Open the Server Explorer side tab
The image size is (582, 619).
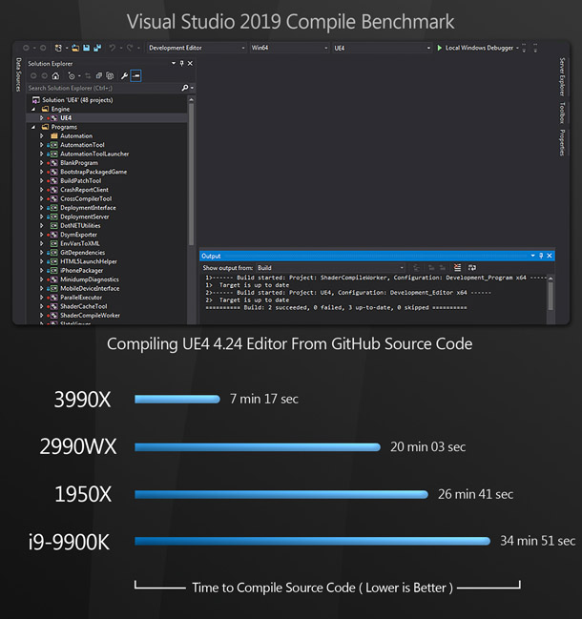(x=562, y=77)
